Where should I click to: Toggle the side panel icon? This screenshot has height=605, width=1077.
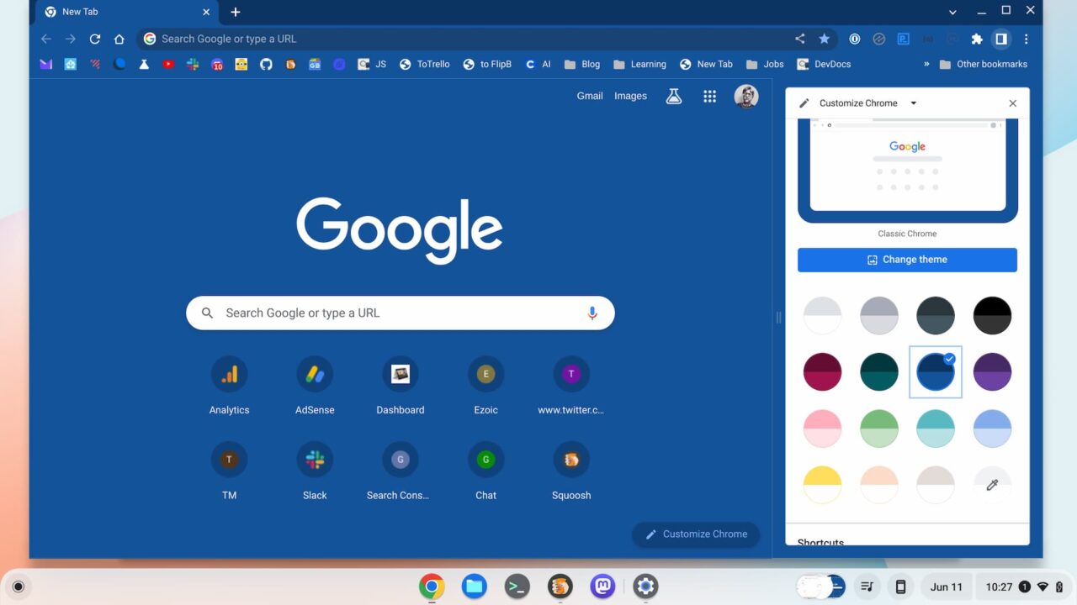pos(1001,39)
